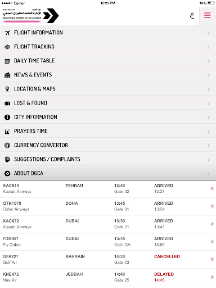Tap the luggage icon for Lost & Found

pos(7,103)
